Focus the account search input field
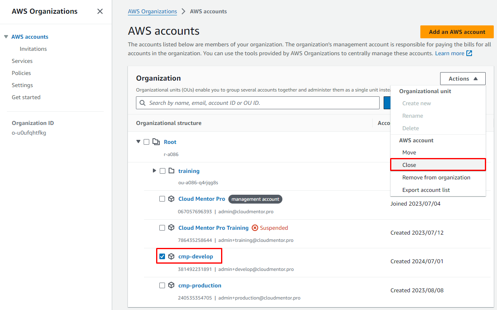 pos(262,103)
